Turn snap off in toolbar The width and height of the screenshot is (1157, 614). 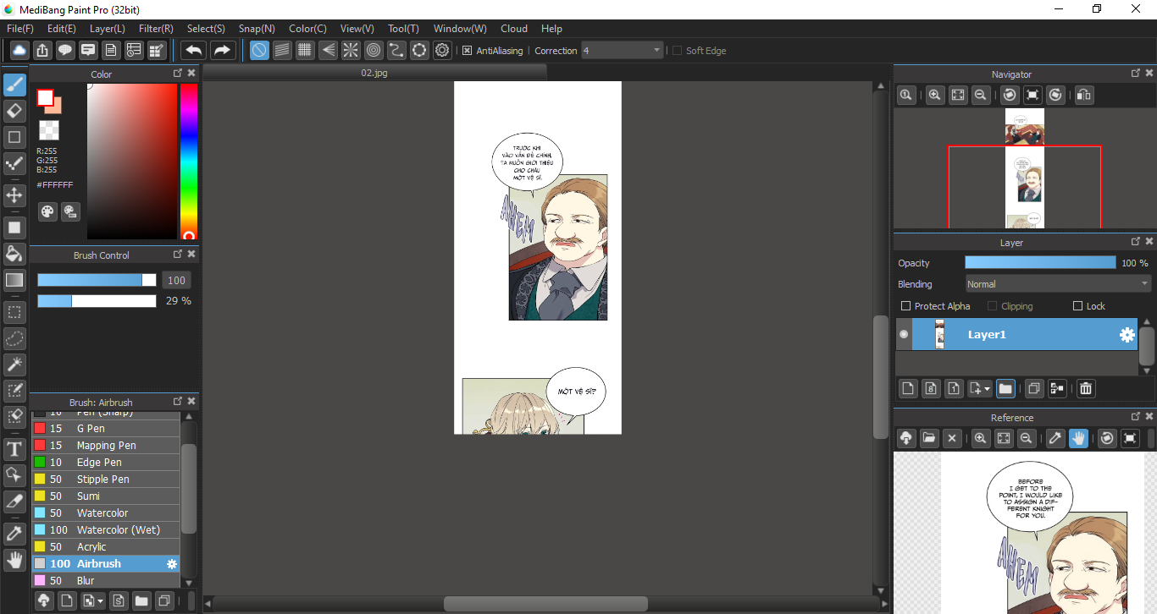[x=260, y=50]
